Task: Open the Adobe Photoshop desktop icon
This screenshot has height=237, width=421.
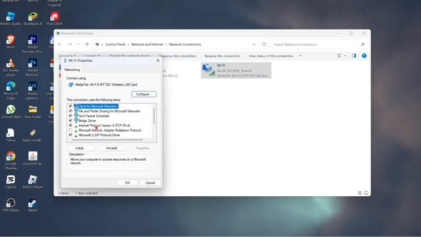Action: 33,67
